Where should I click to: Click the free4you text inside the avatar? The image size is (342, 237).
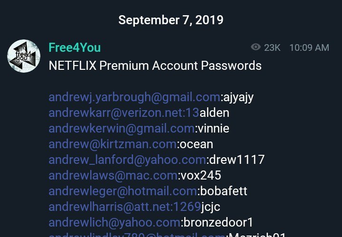coord(23,56)
